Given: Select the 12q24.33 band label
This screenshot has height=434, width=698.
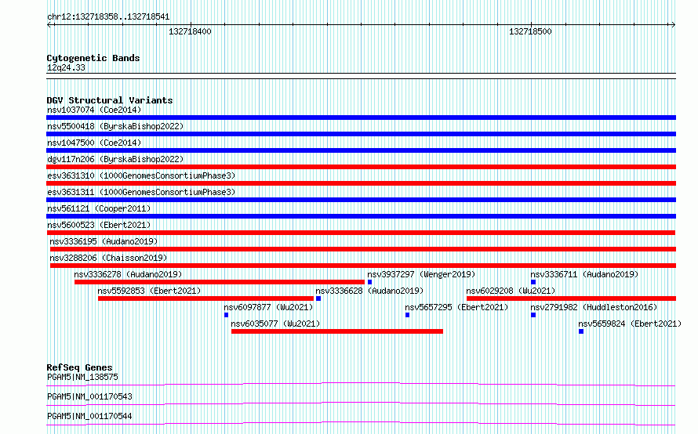Looking at the screenshot, I should click(66, 67).
